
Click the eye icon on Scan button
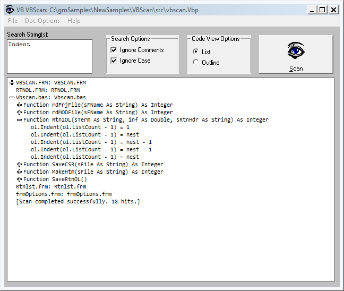[296, 51]
